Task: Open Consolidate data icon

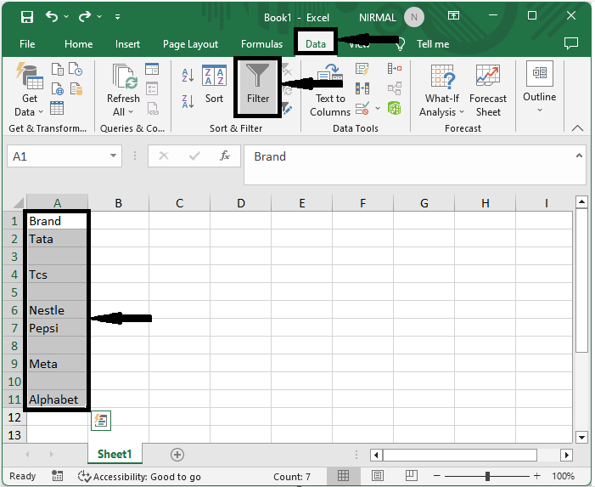Action: pos(395,69)
